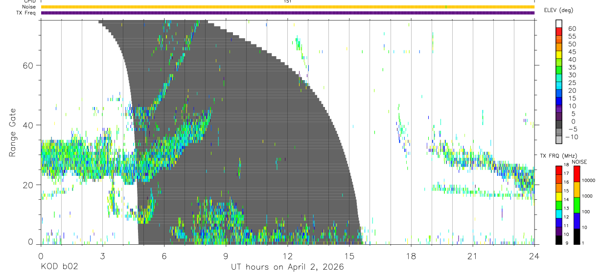Click the yellow Noise bar above the plot
The height and width of the screenshot is (277, 601).
tap(287, 7)
